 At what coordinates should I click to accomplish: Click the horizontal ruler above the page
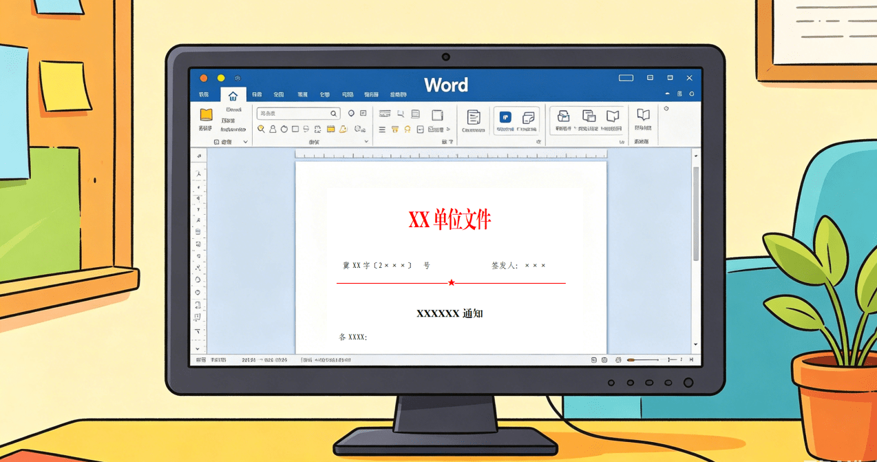click(451, 155)
